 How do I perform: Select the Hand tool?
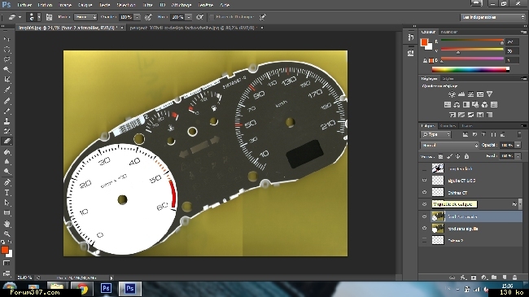pos(7,224)
